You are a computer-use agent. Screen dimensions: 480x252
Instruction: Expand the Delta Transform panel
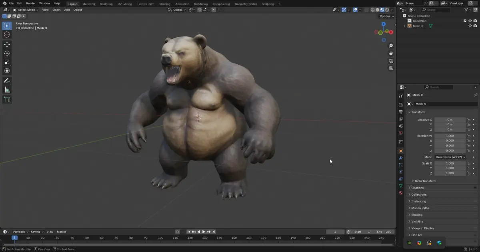click(425, 181)
